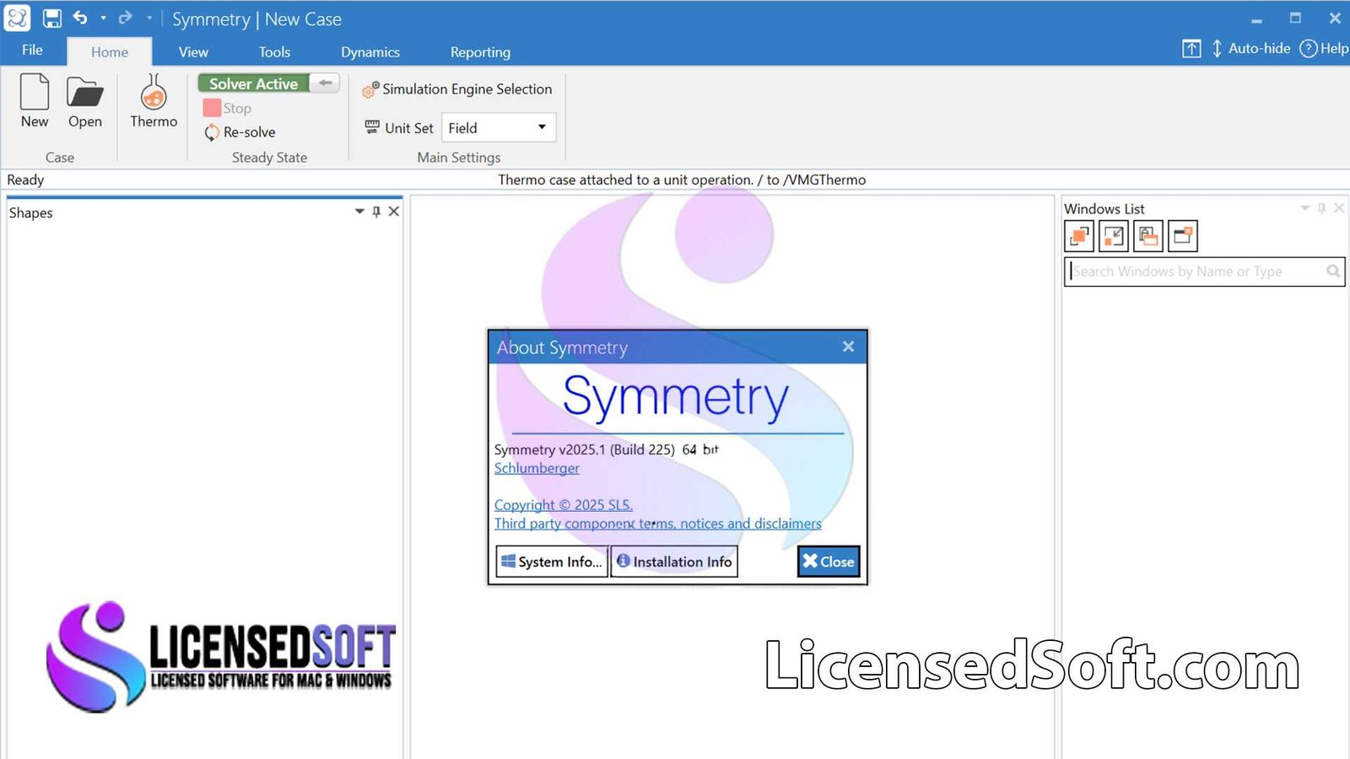Open Windows List panel options dropdown
This screenshot has width=1350, height=759.
(1304, 207)
